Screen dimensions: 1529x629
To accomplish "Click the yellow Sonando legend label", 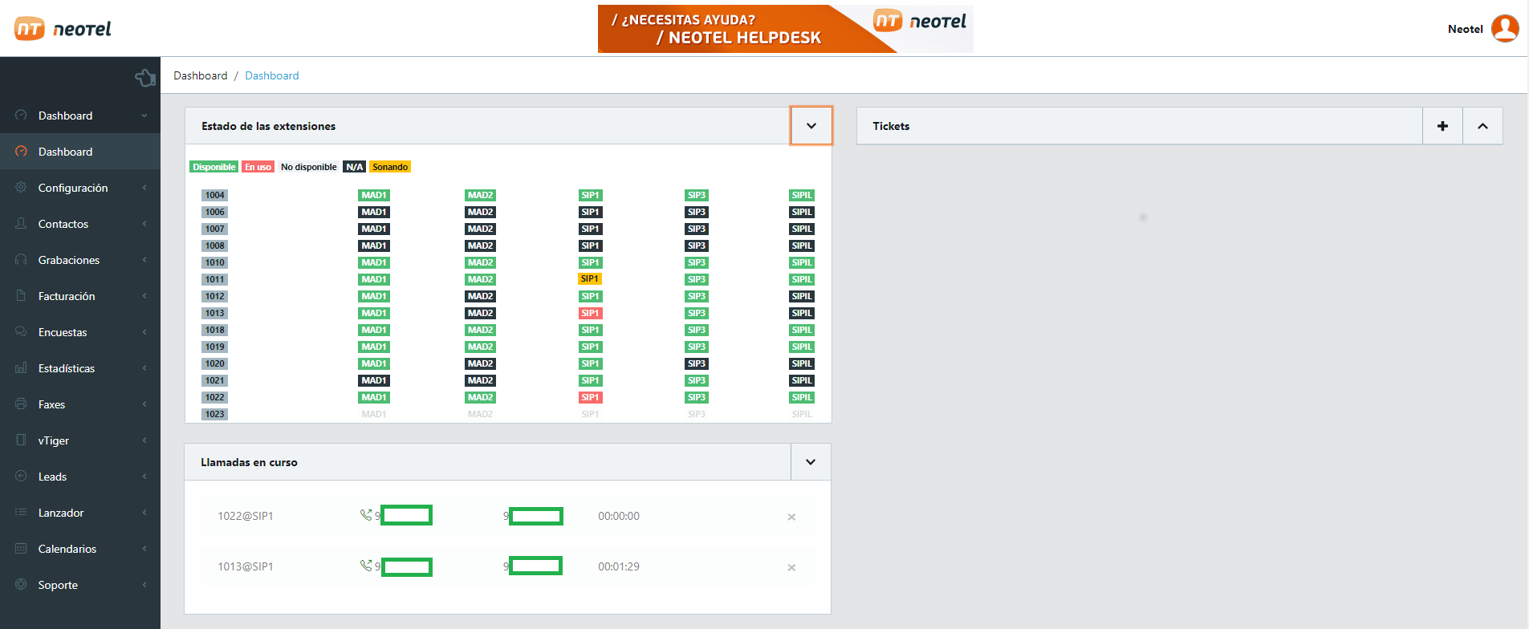I will point(390,167).
